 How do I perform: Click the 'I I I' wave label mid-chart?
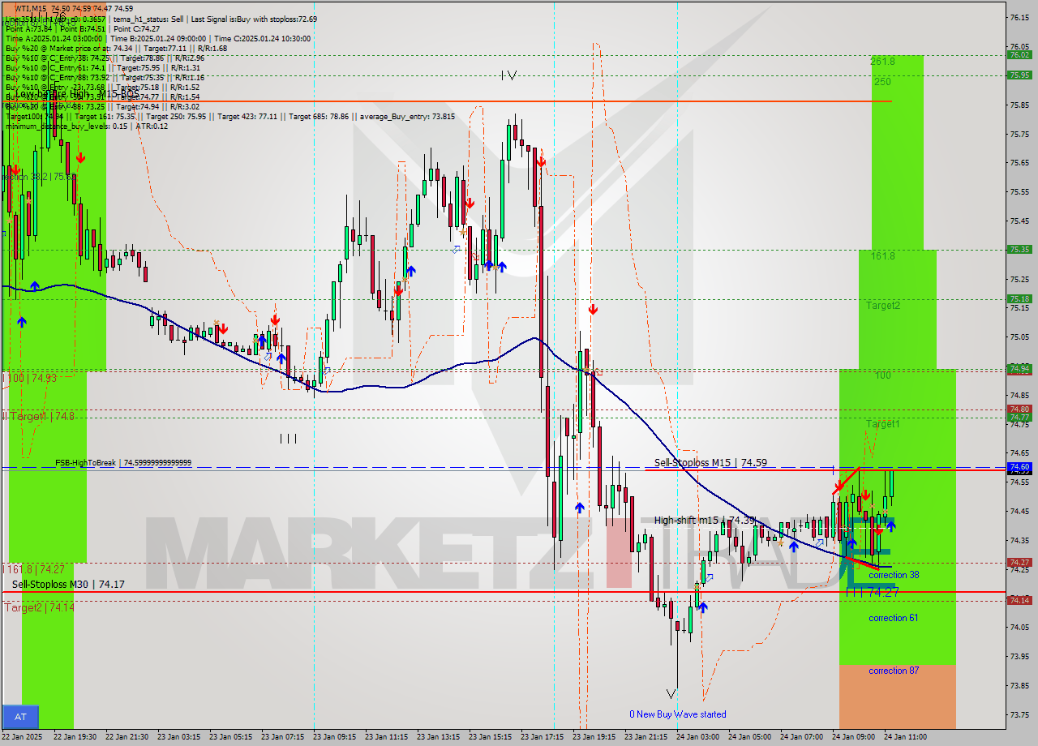coord(288,439)
